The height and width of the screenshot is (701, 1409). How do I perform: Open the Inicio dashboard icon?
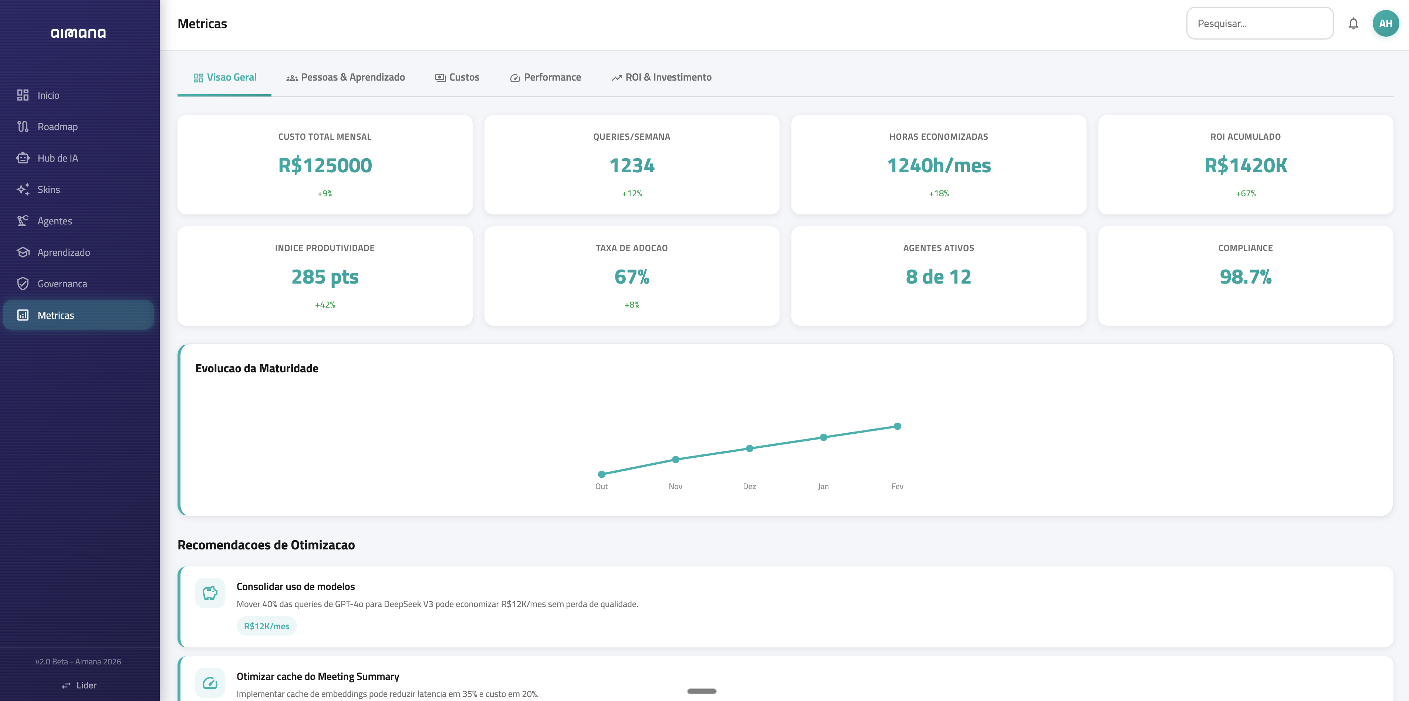[23, 95]
